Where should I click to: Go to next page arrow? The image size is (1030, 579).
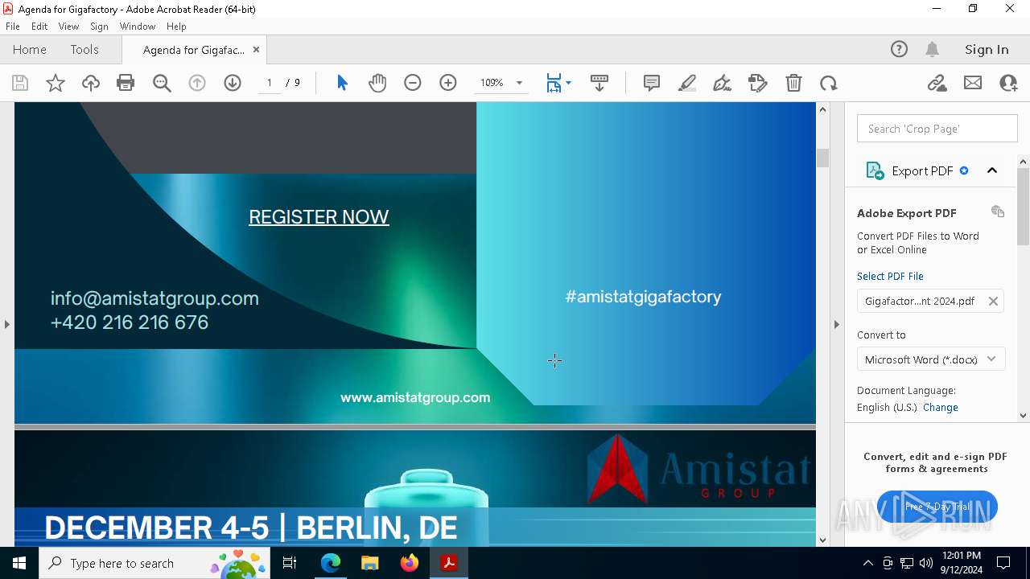click(233, 83)
